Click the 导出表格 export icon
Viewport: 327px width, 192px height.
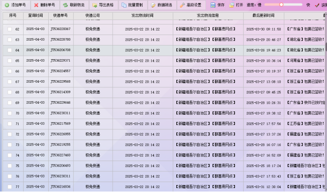pyautogui.click(x=94, y=5)
